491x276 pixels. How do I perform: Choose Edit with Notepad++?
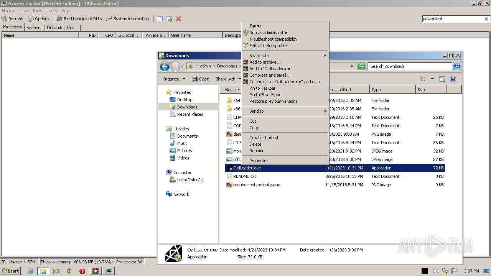285,46
